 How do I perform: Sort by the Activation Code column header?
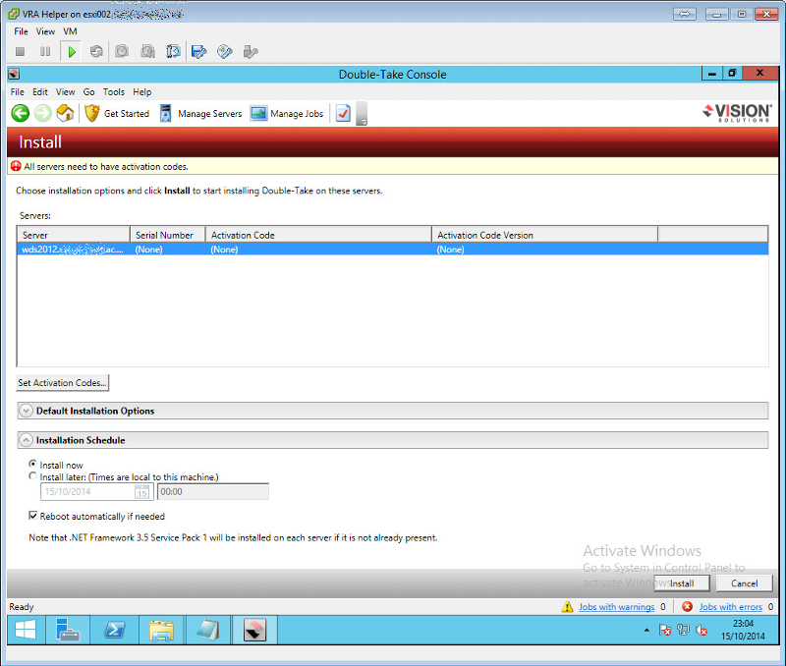(x=318, y=235)
